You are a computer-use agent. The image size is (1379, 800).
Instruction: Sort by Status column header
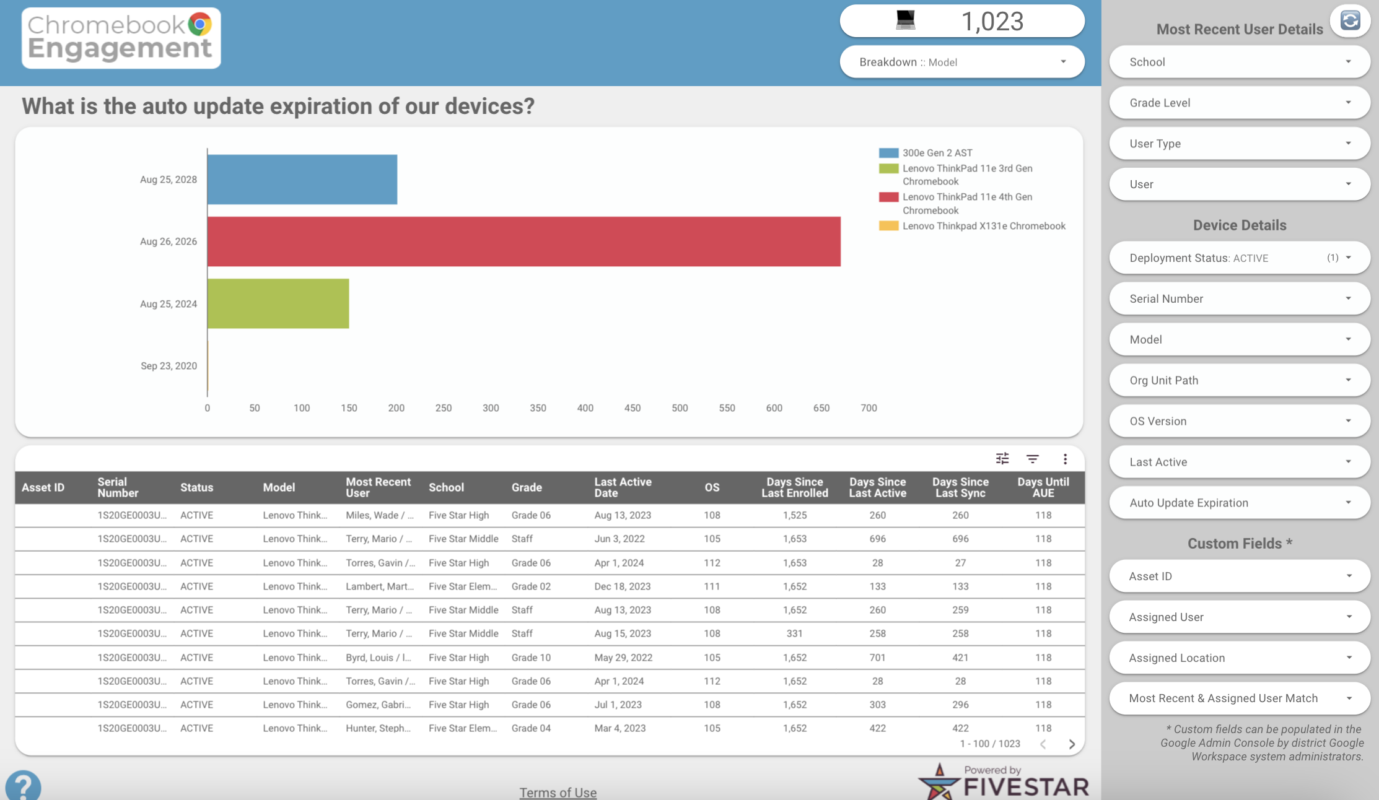196,487
